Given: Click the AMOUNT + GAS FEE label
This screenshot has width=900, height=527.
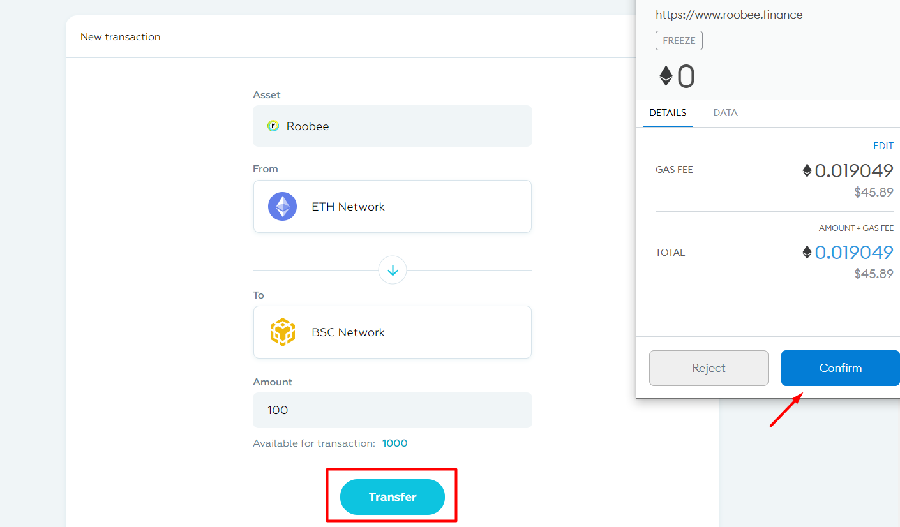Looking at the screenshot, I should coord(856,228).
